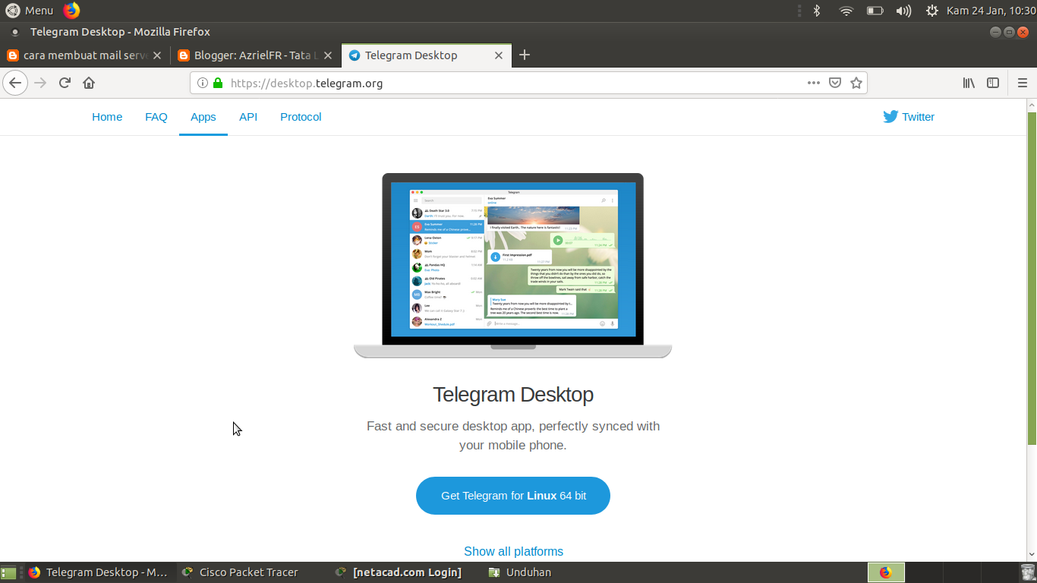
Task: Open the Firefox home page
Action: [89, 83]
